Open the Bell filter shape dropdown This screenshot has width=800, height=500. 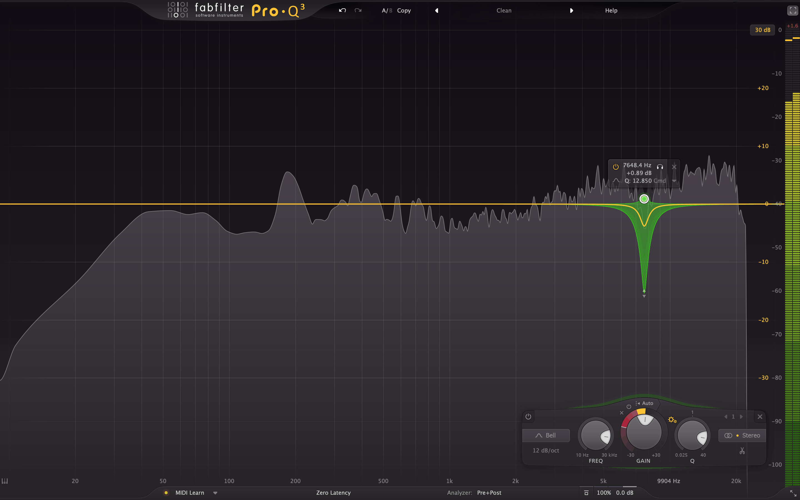pyautogui.click(x=546, y=436)
